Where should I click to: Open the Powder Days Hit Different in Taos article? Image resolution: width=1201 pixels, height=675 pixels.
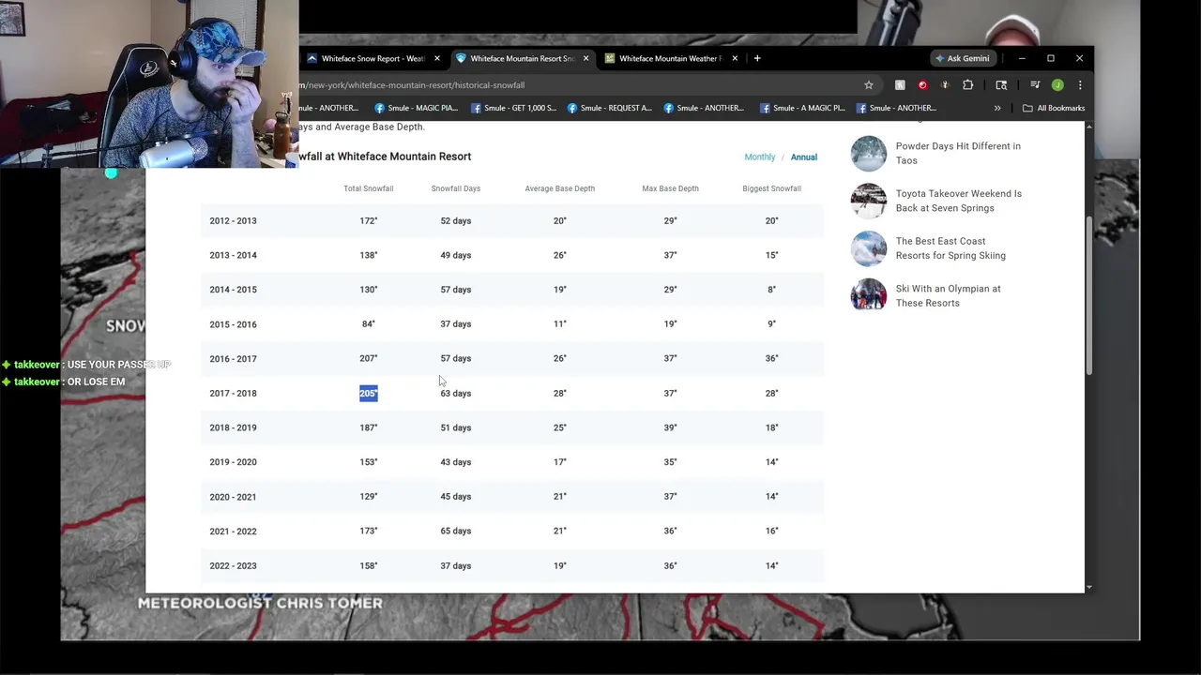(x=958, y=153)
